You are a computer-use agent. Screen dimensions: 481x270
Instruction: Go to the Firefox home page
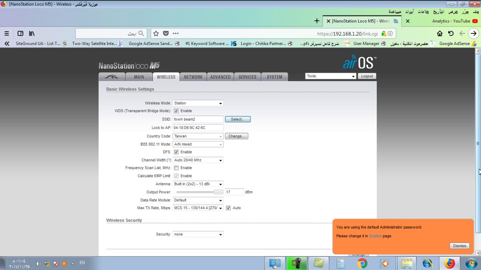pyautogui.click(x=440, y=33)
